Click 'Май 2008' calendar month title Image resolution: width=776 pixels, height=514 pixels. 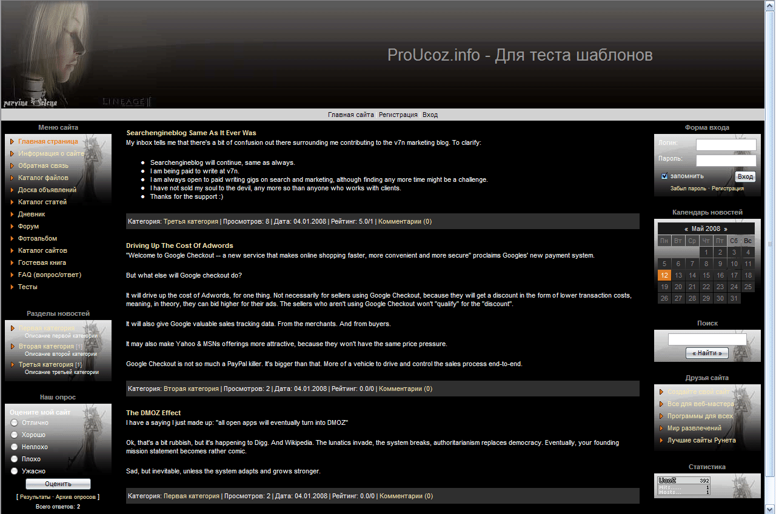tap(706, 229)
